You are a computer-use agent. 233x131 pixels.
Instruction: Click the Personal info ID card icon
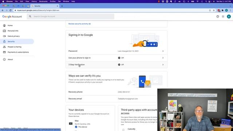click(4, 31)
